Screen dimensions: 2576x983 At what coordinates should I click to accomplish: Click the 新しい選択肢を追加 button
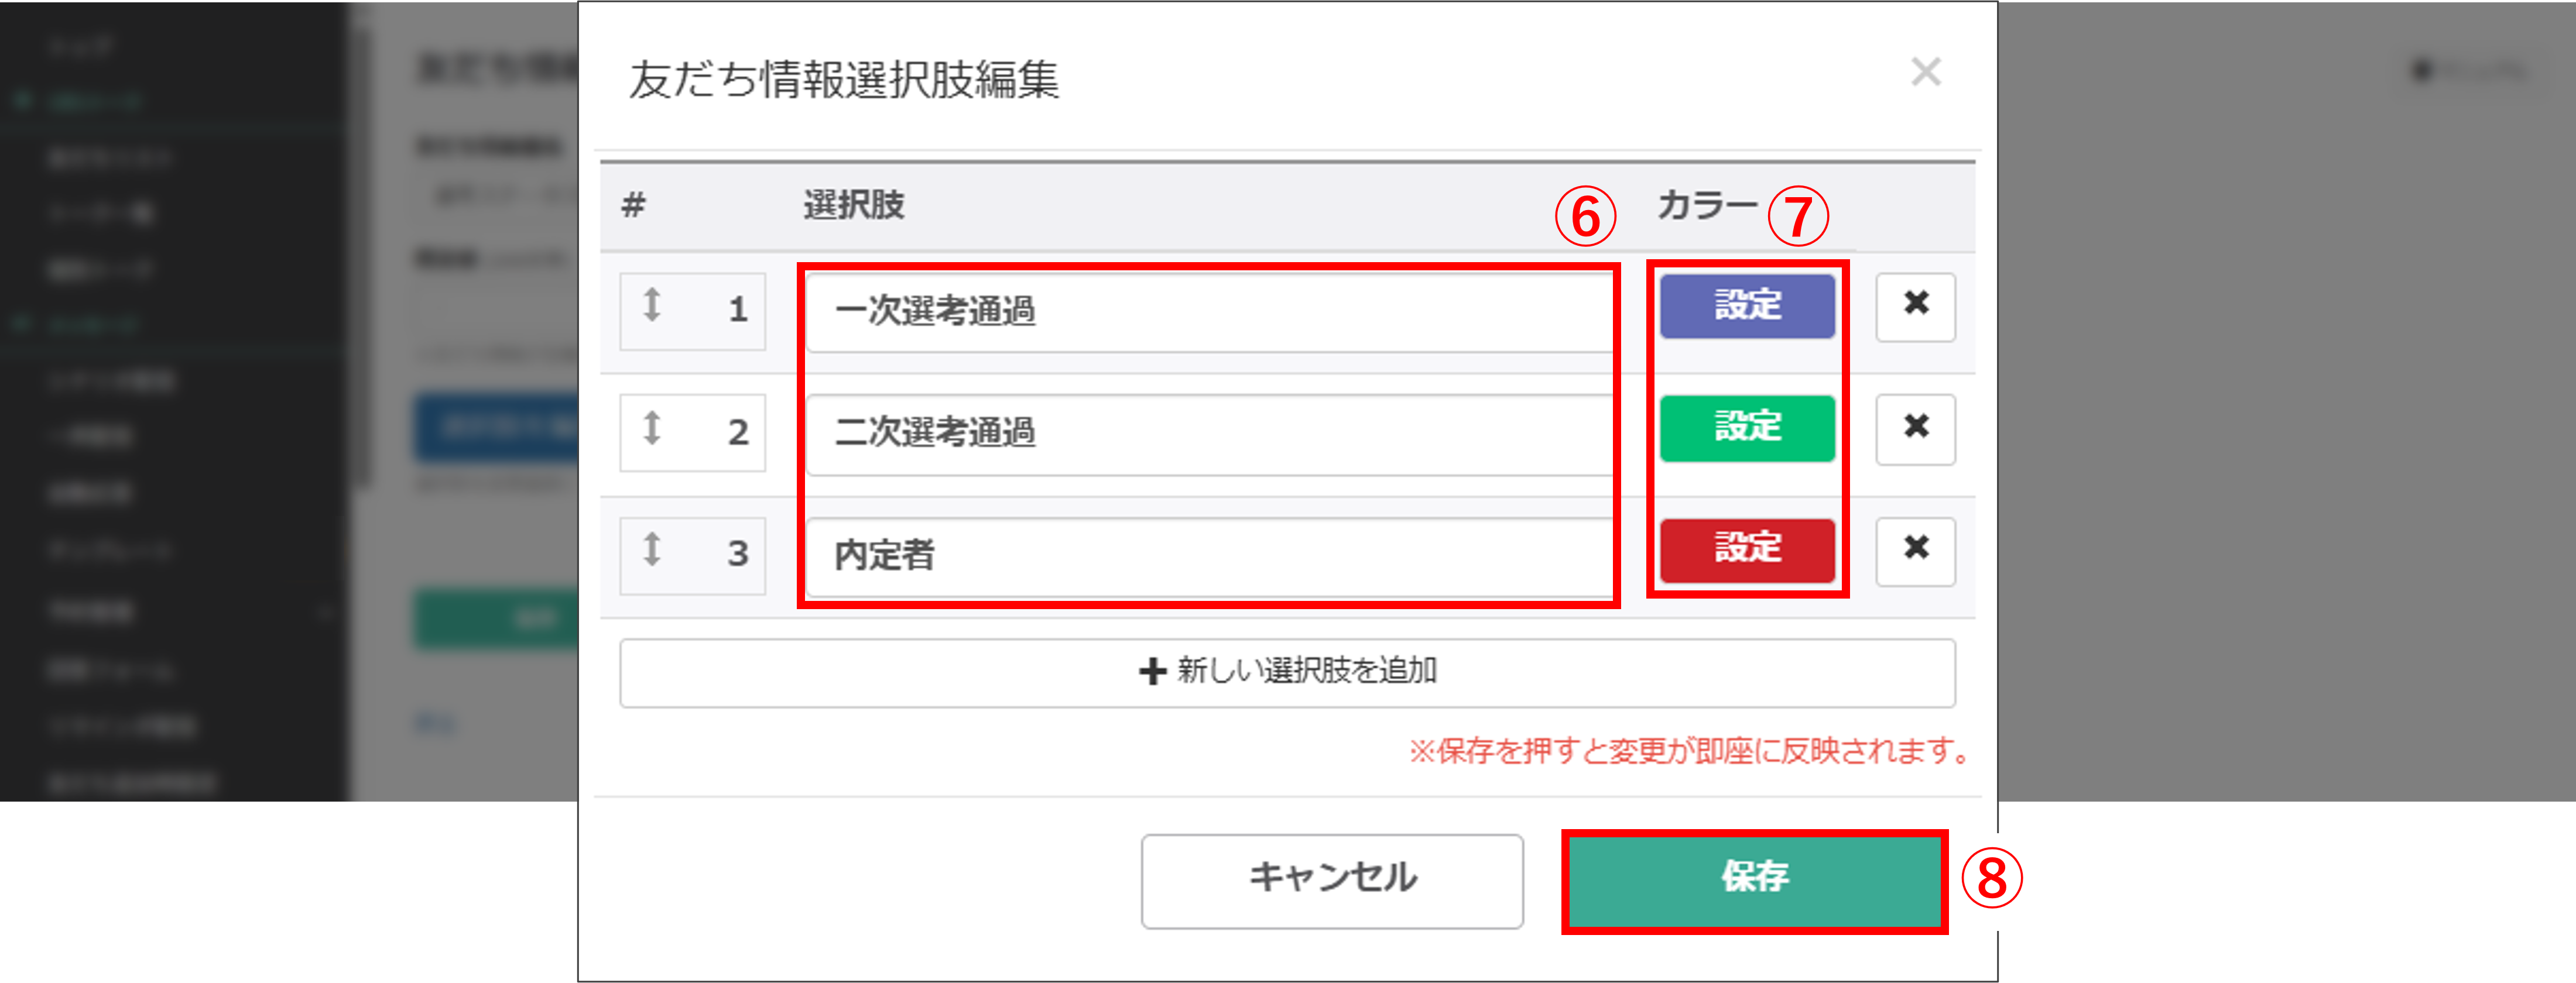1287,672
